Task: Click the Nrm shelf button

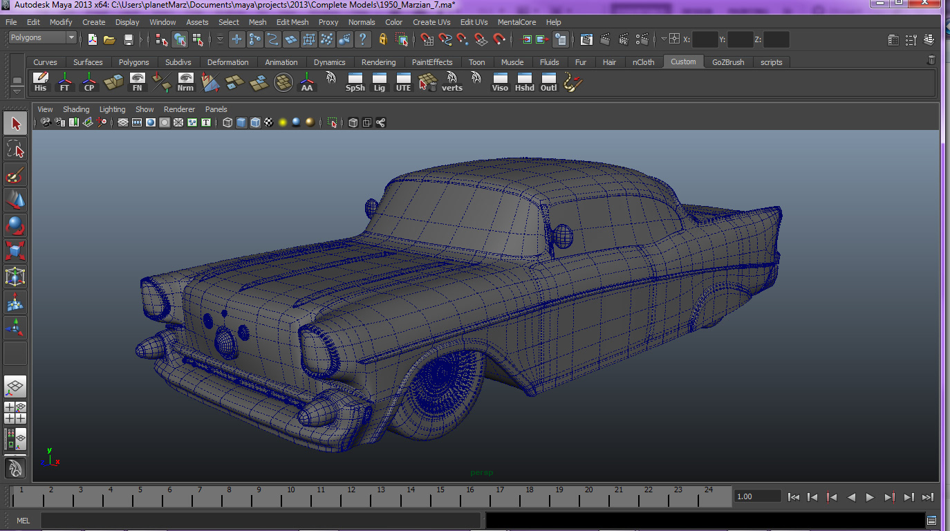Action: click(x=185, y=82)
